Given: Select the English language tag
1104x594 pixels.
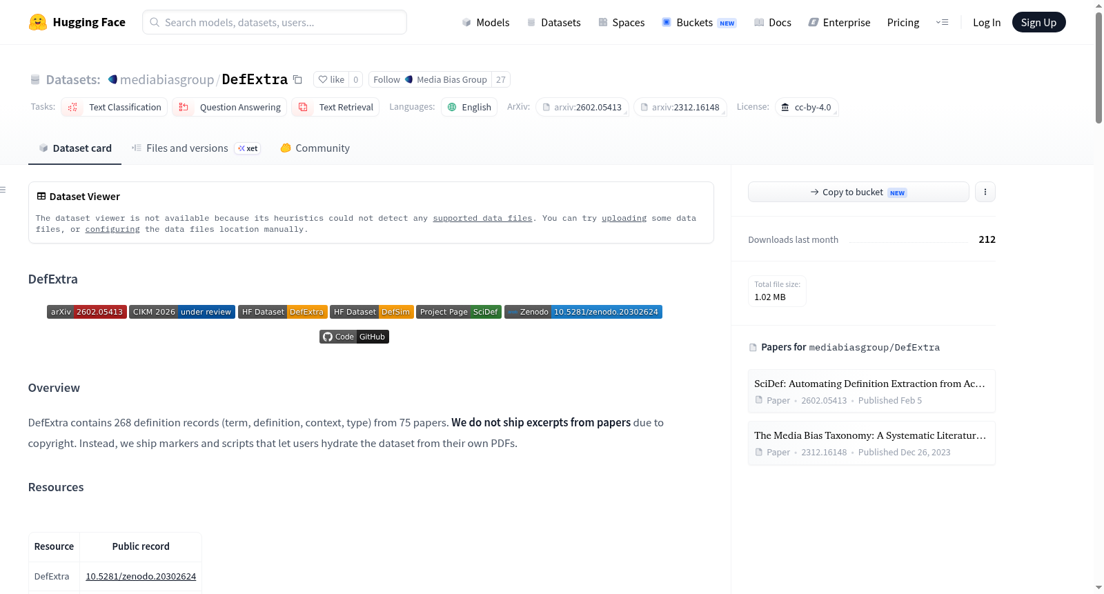Looking at the screenshot, I should pyautogui.click(x=469, y=107).
